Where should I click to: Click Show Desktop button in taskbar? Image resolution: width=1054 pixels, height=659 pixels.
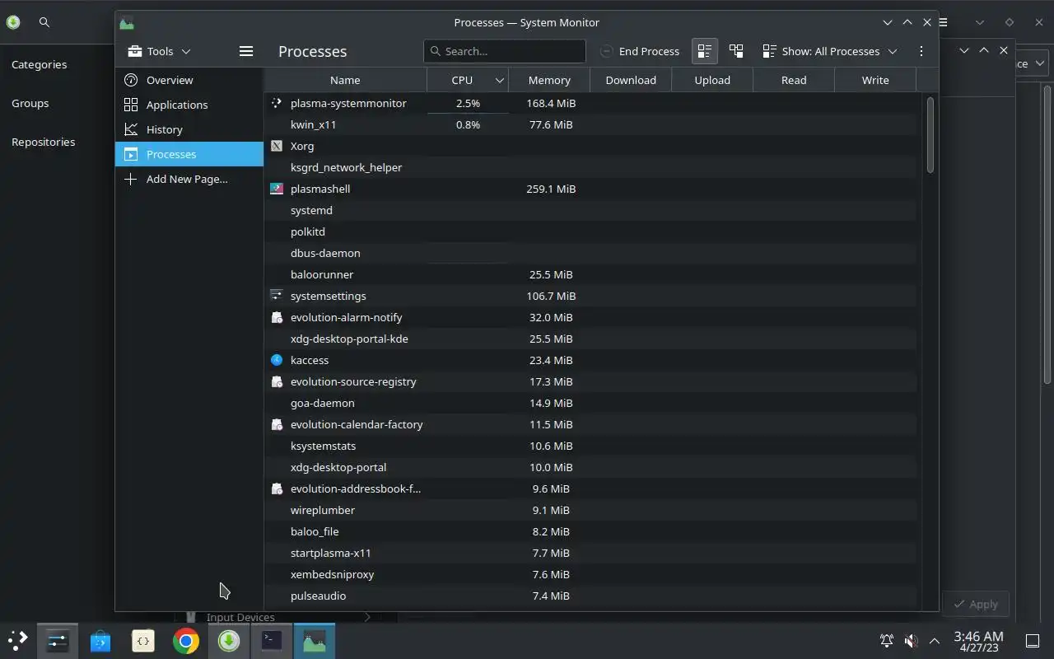coord(1032,641)
